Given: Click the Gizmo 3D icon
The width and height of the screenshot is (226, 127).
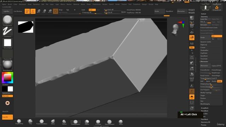Looking at the screenshot, I should (55, 11).
